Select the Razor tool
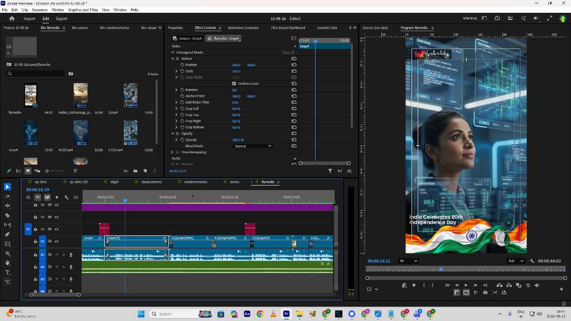This screenshot has width=571, height=321. tap(7, 215)
